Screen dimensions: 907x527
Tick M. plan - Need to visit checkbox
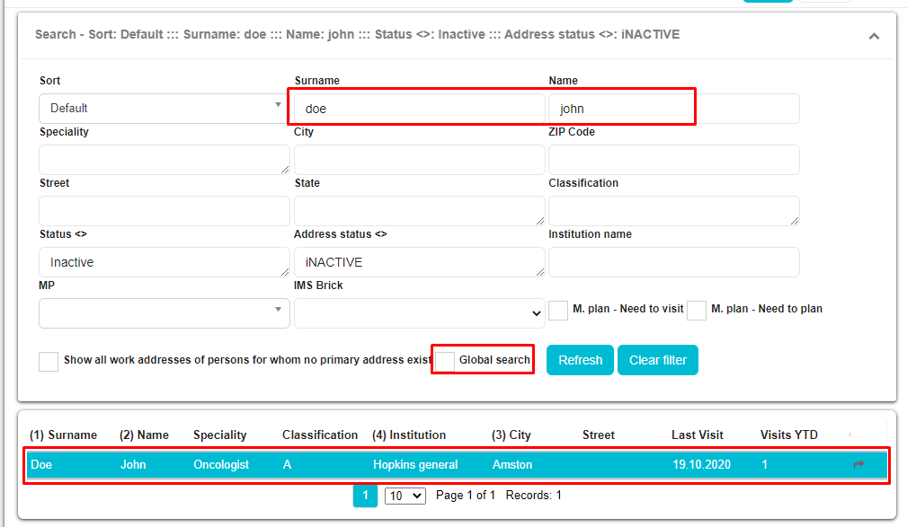(558, 310)
